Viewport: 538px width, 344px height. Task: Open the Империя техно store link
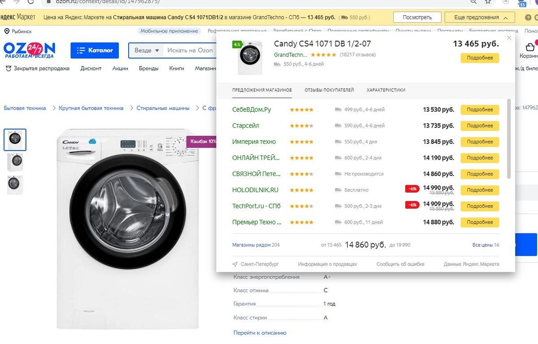[254, 142]
